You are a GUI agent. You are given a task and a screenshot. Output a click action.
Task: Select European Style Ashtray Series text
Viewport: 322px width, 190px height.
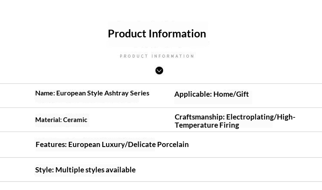103,93
